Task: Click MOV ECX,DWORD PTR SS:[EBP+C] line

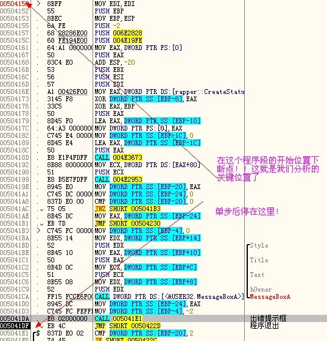Action: coord(146,267)
